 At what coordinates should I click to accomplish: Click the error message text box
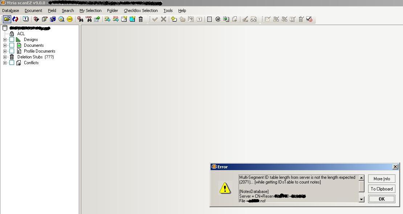click(x=299, y=189)
